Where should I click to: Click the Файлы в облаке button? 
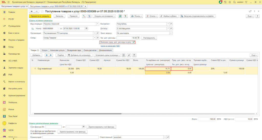[x=169, y=16]
